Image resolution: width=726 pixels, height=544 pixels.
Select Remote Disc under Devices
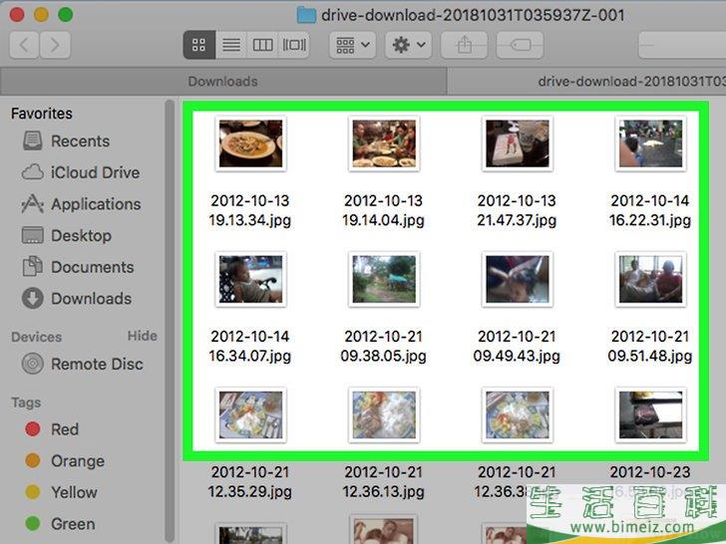pos(83,364)
